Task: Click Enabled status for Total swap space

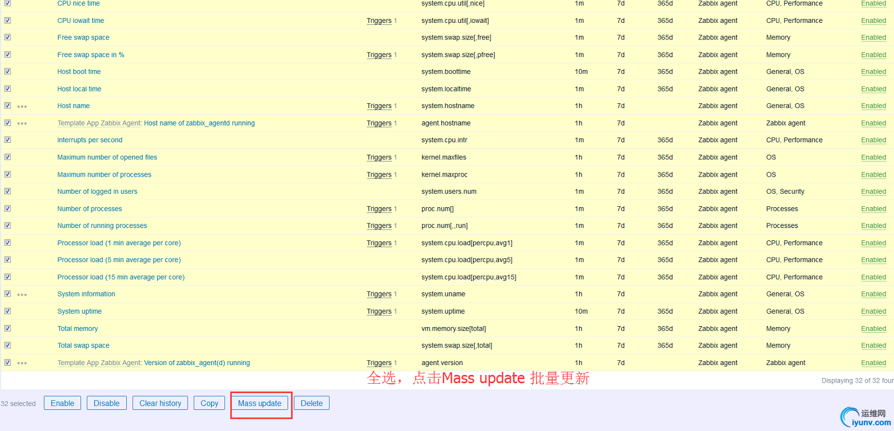Action: 873,345
